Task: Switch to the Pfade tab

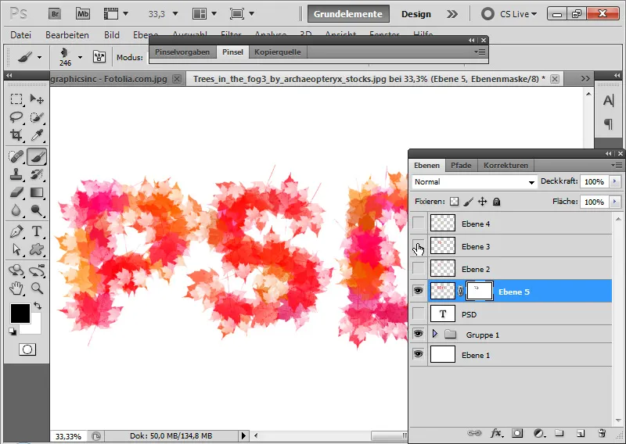Action: [x=461, y=165]
